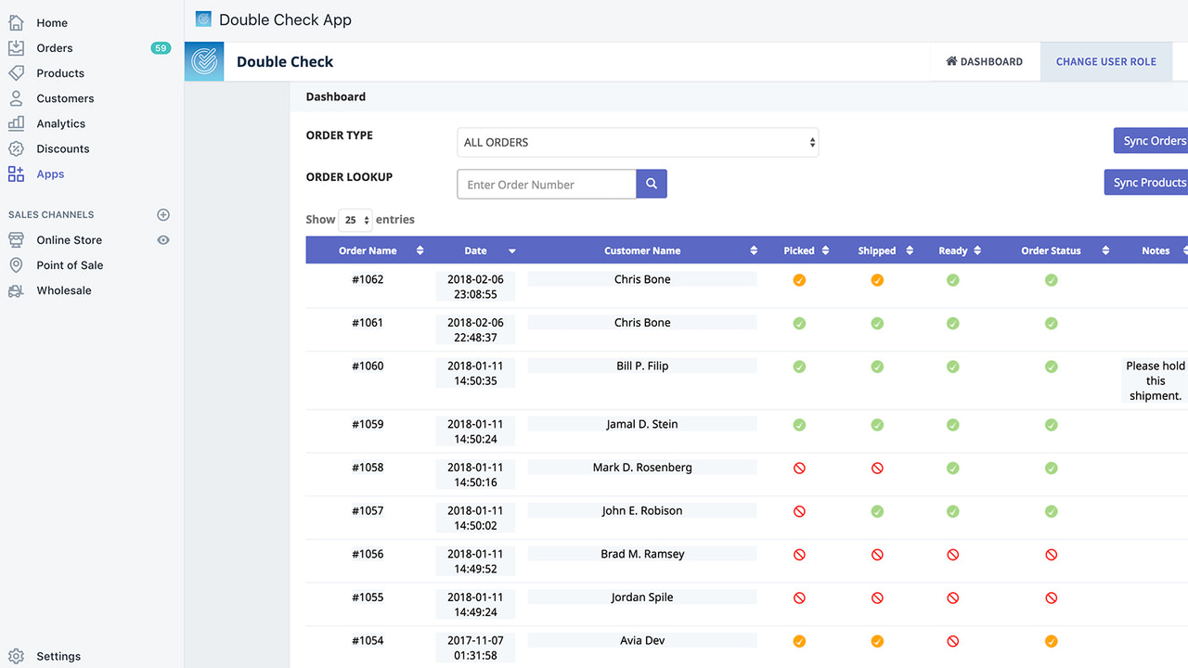Screen dimensions: 1188x668
Task: Toggle Picked status for order #1062
Action: pos(799,279)
